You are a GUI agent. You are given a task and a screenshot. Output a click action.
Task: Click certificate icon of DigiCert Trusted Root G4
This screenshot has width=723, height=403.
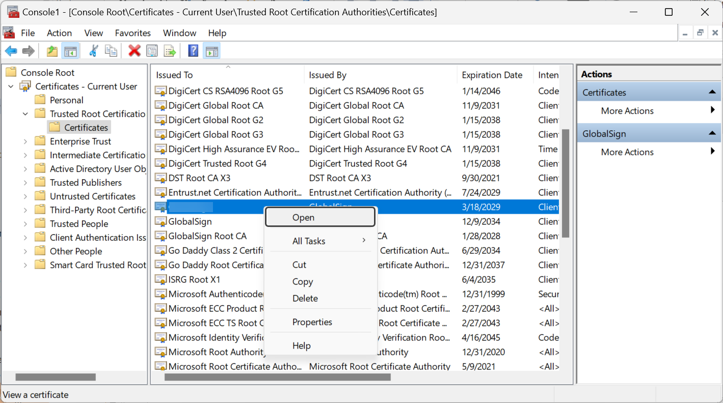pyautogui.click(x=160, y=163)
